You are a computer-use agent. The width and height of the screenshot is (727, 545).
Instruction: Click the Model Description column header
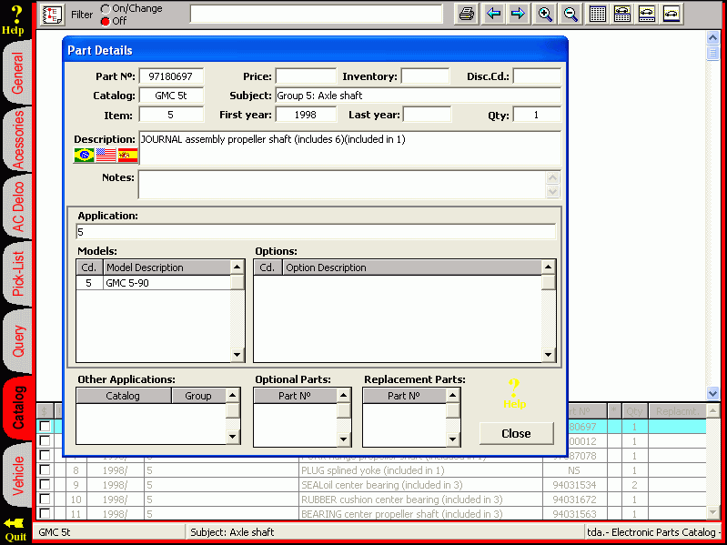[x=167, y=267]
